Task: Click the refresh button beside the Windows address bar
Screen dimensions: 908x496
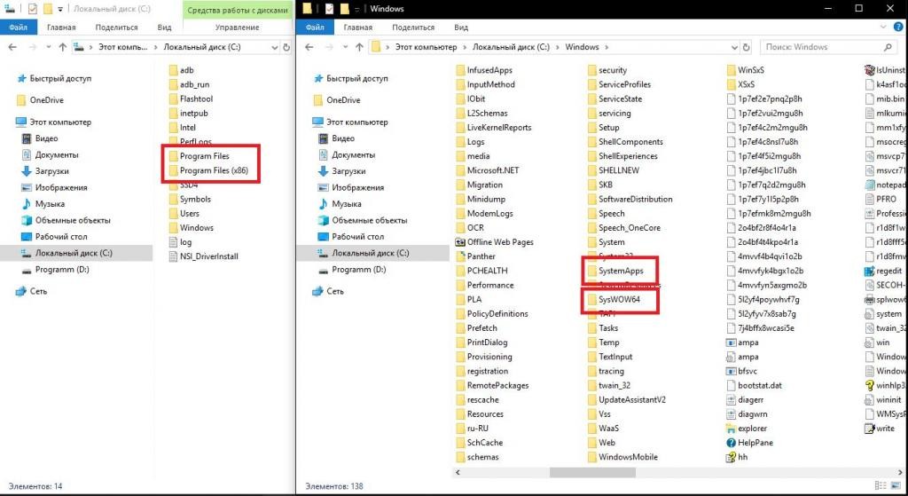Action: (x=744, y=47)
